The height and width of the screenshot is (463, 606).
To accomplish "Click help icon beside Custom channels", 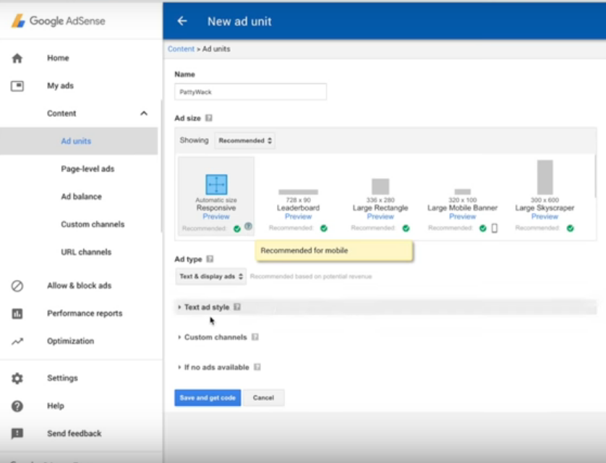I will coord(255,337).
